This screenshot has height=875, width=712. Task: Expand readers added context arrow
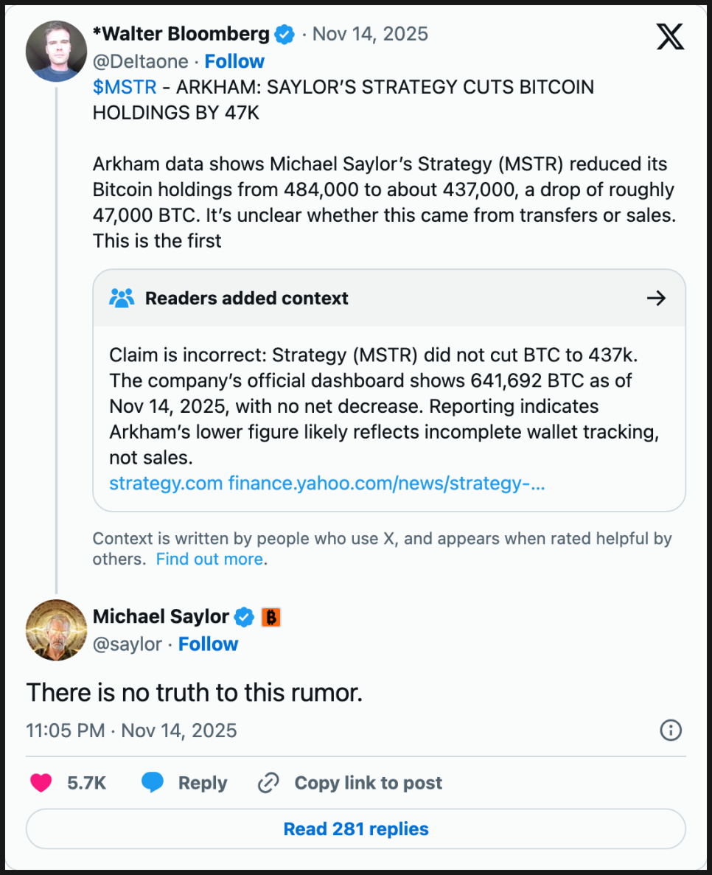click(655, 299)
